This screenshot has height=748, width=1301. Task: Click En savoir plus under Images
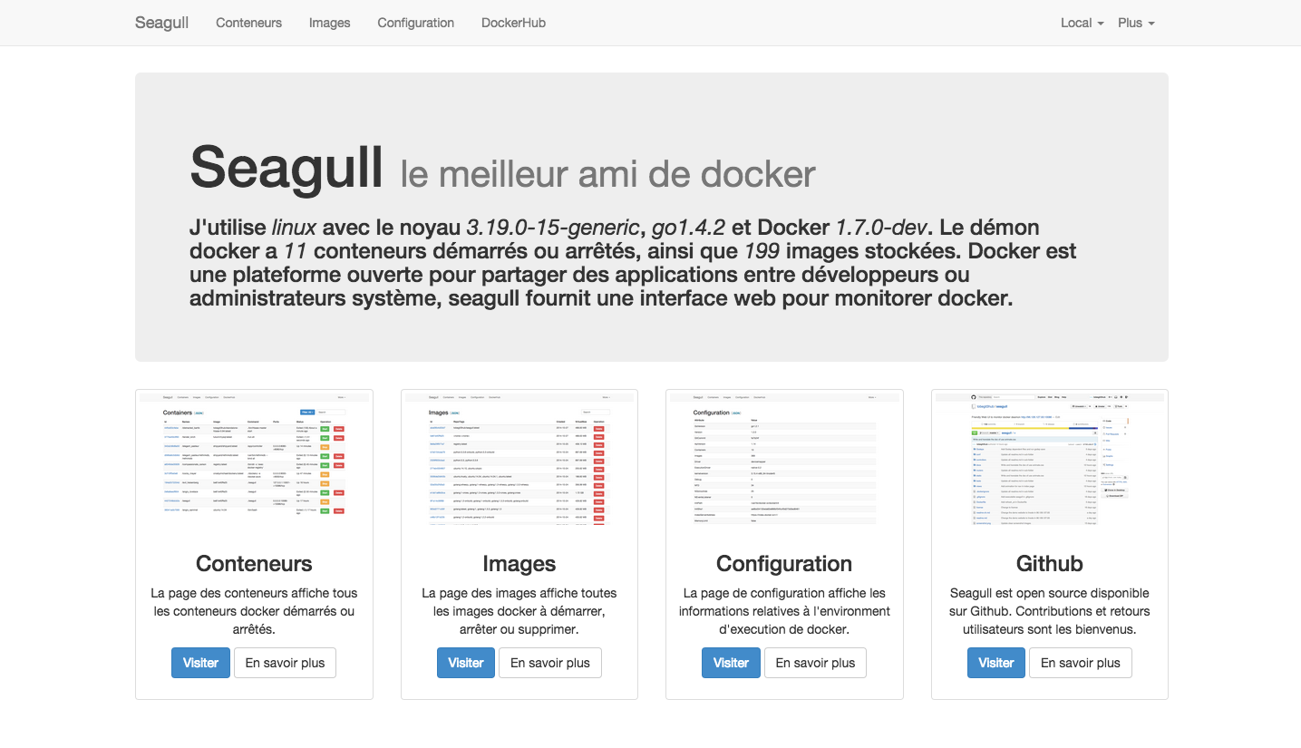(550, 663)
